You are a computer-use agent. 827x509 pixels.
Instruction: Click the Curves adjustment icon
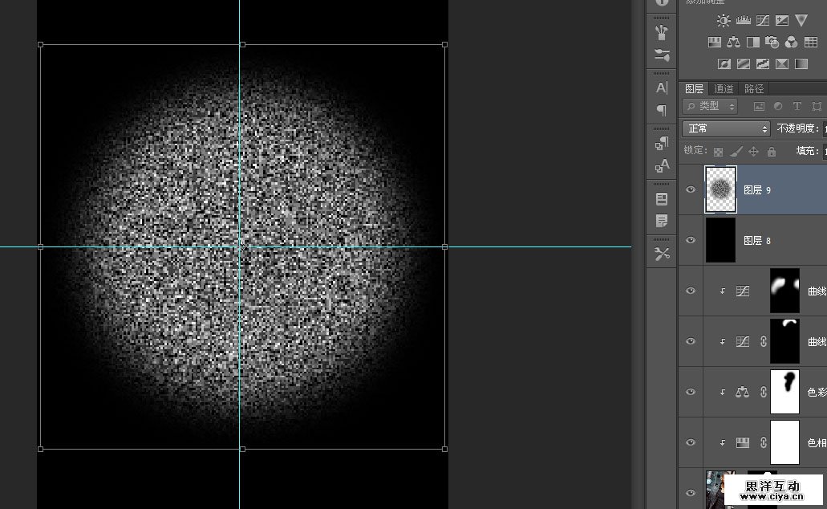(x=762, y=21)
